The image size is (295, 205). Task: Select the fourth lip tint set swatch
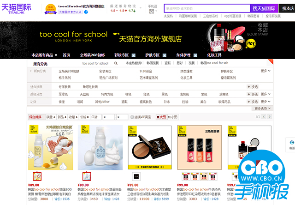pyautogui.click(x=213, y=176)
